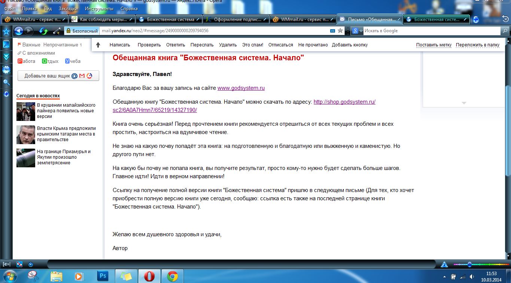
Task: Click the page feed icon in the address bar
Action: pyautogui.click(x=332, y=31)
